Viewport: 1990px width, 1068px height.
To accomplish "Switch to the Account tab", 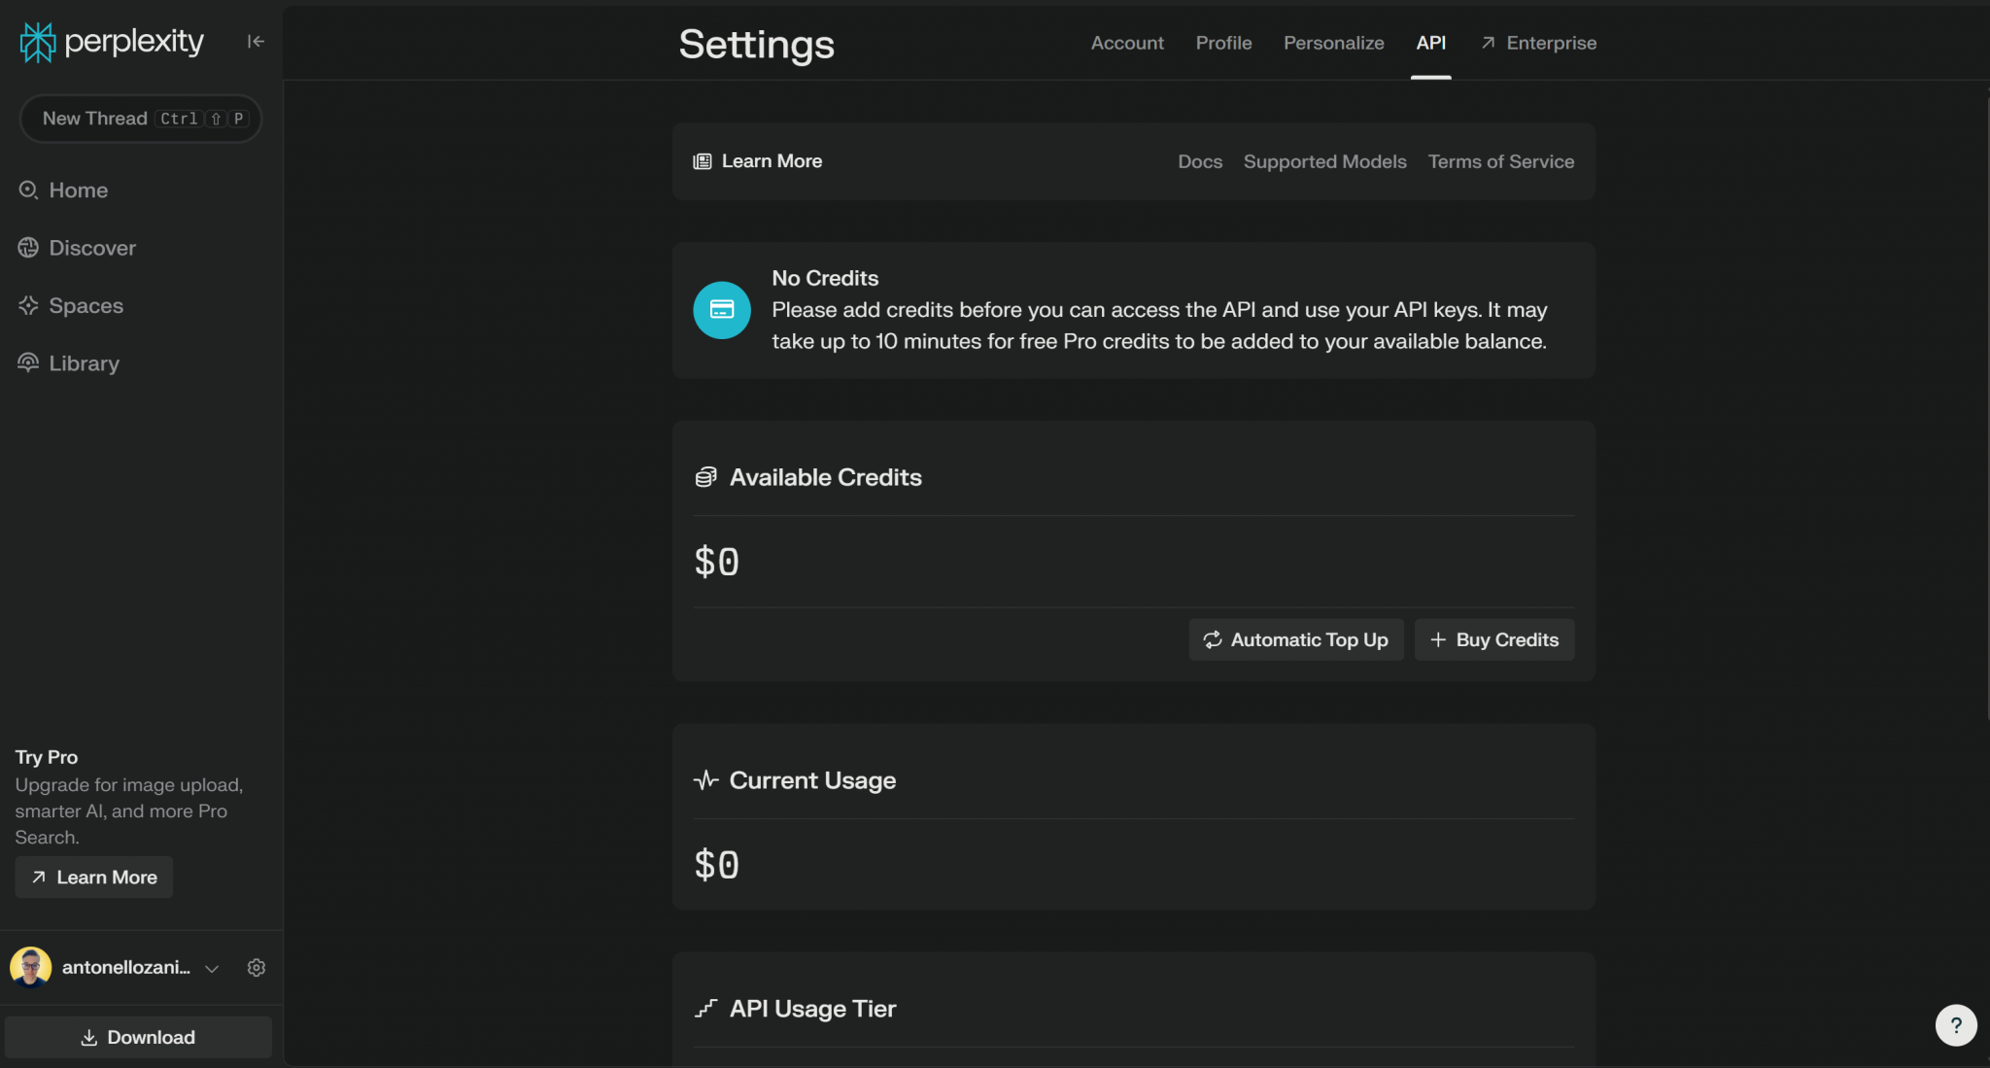I will (x=1127, y=43).
